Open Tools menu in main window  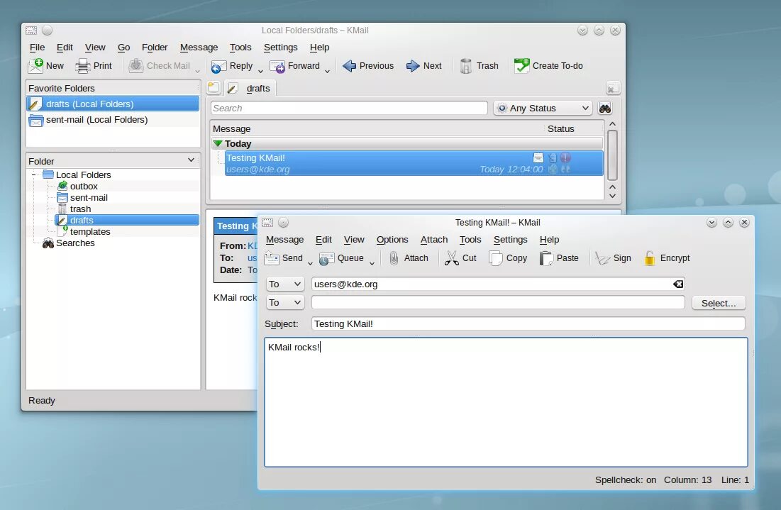(240, 48)
